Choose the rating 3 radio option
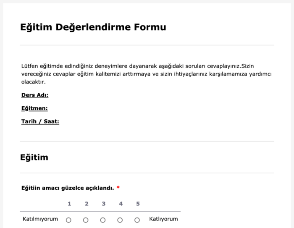The width and height of the screenshot is (294, 228). coord(103,220)
